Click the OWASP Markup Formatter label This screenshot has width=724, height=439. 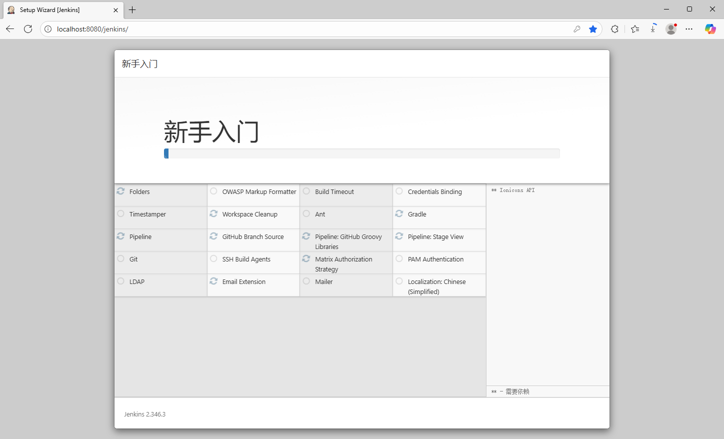coord(259,191)
